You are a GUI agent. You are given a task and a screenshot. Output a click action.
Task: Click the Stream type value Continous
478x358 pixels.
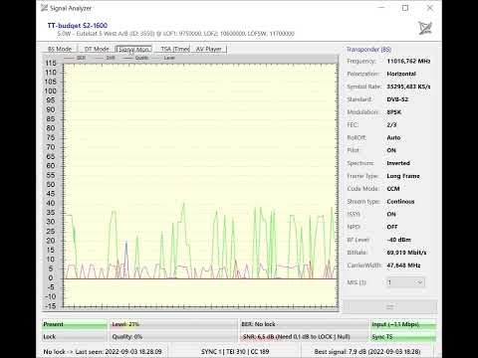[x=400, y=202]
